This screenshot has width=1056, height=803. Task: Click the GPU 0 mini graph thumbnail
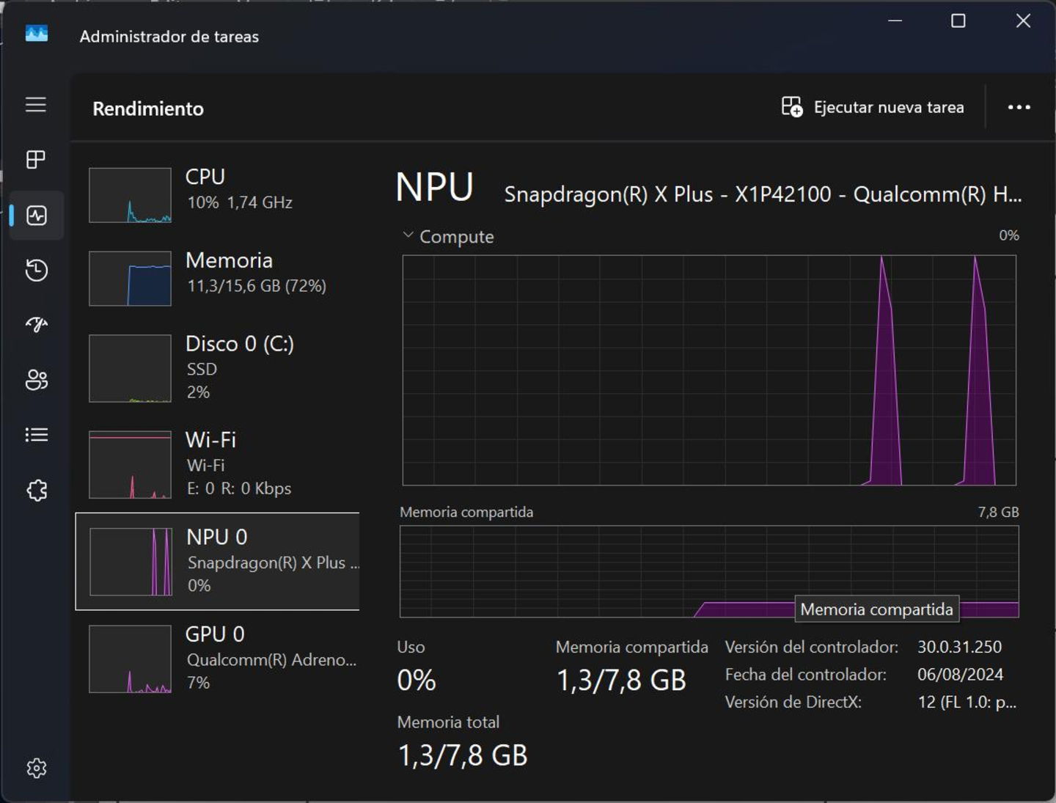130,659
